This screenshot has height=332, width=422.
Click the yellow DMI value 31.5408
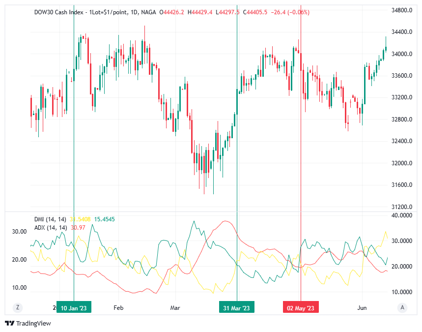click(x=81, y=219)
